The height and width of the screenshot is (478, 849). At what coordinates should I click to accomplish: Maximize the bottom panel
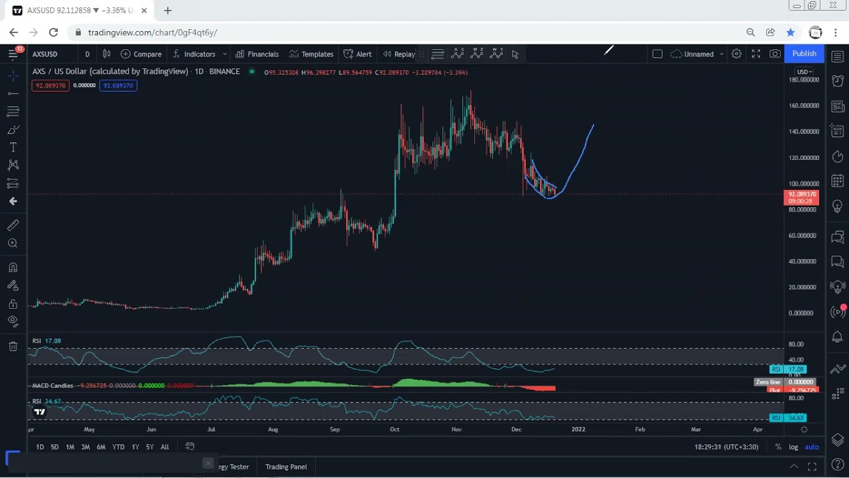pos(812,467)
